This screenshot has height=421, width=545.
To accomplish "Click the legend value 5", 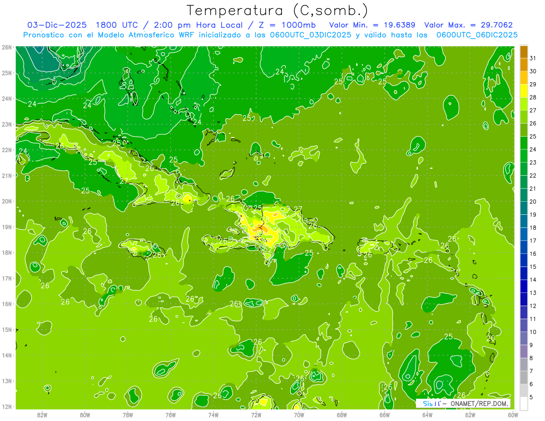I will point(531,397).
